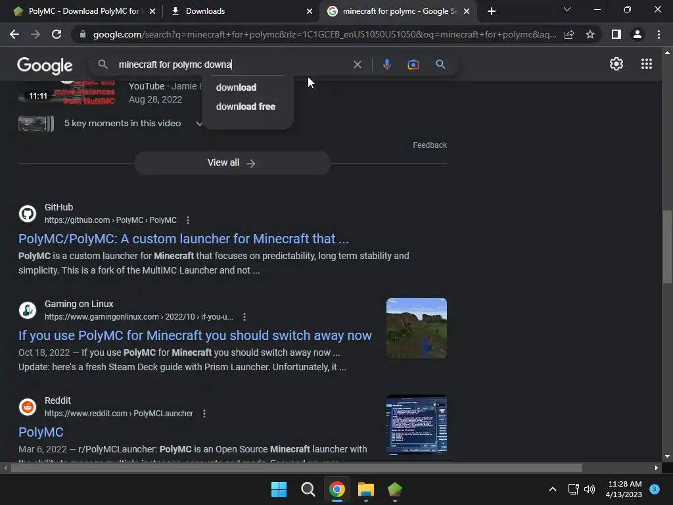Screen dimensions: 673x505
Task: Bookmark this page with the star icon
Action: (590, 34)
